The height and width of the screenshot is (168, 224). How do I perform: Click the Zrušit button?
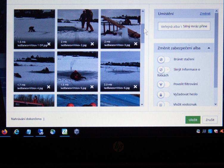210,120
